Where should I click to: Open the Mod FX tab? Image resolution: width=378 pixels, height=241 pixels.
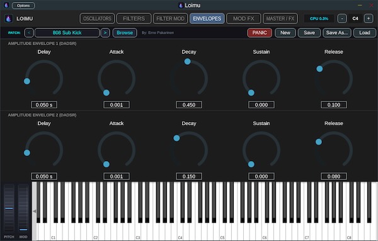tap(243, 18)
